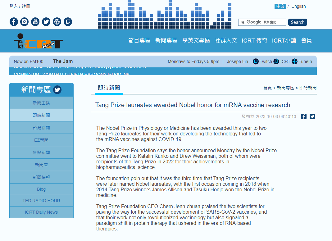The width and height of the screenshot is (332, 241).
Task: Share article on Twitter icon
Action: point(312,116)
